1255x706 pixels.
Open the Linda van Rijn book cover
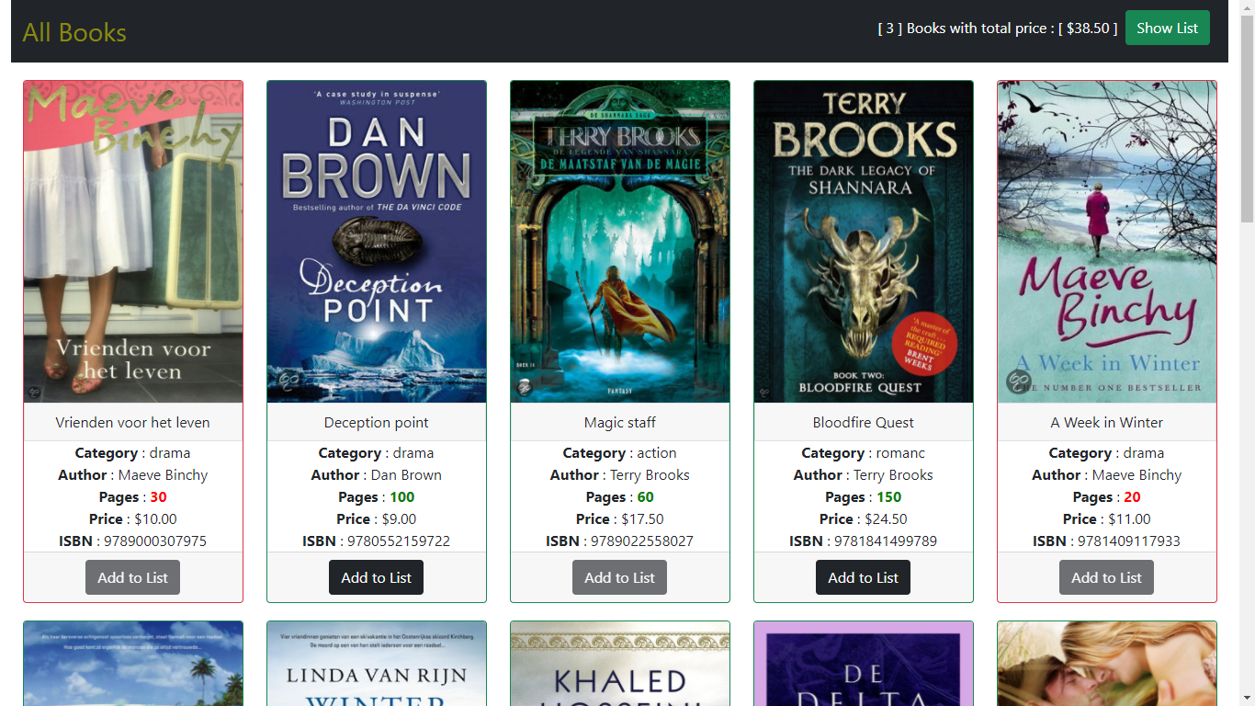377,664
